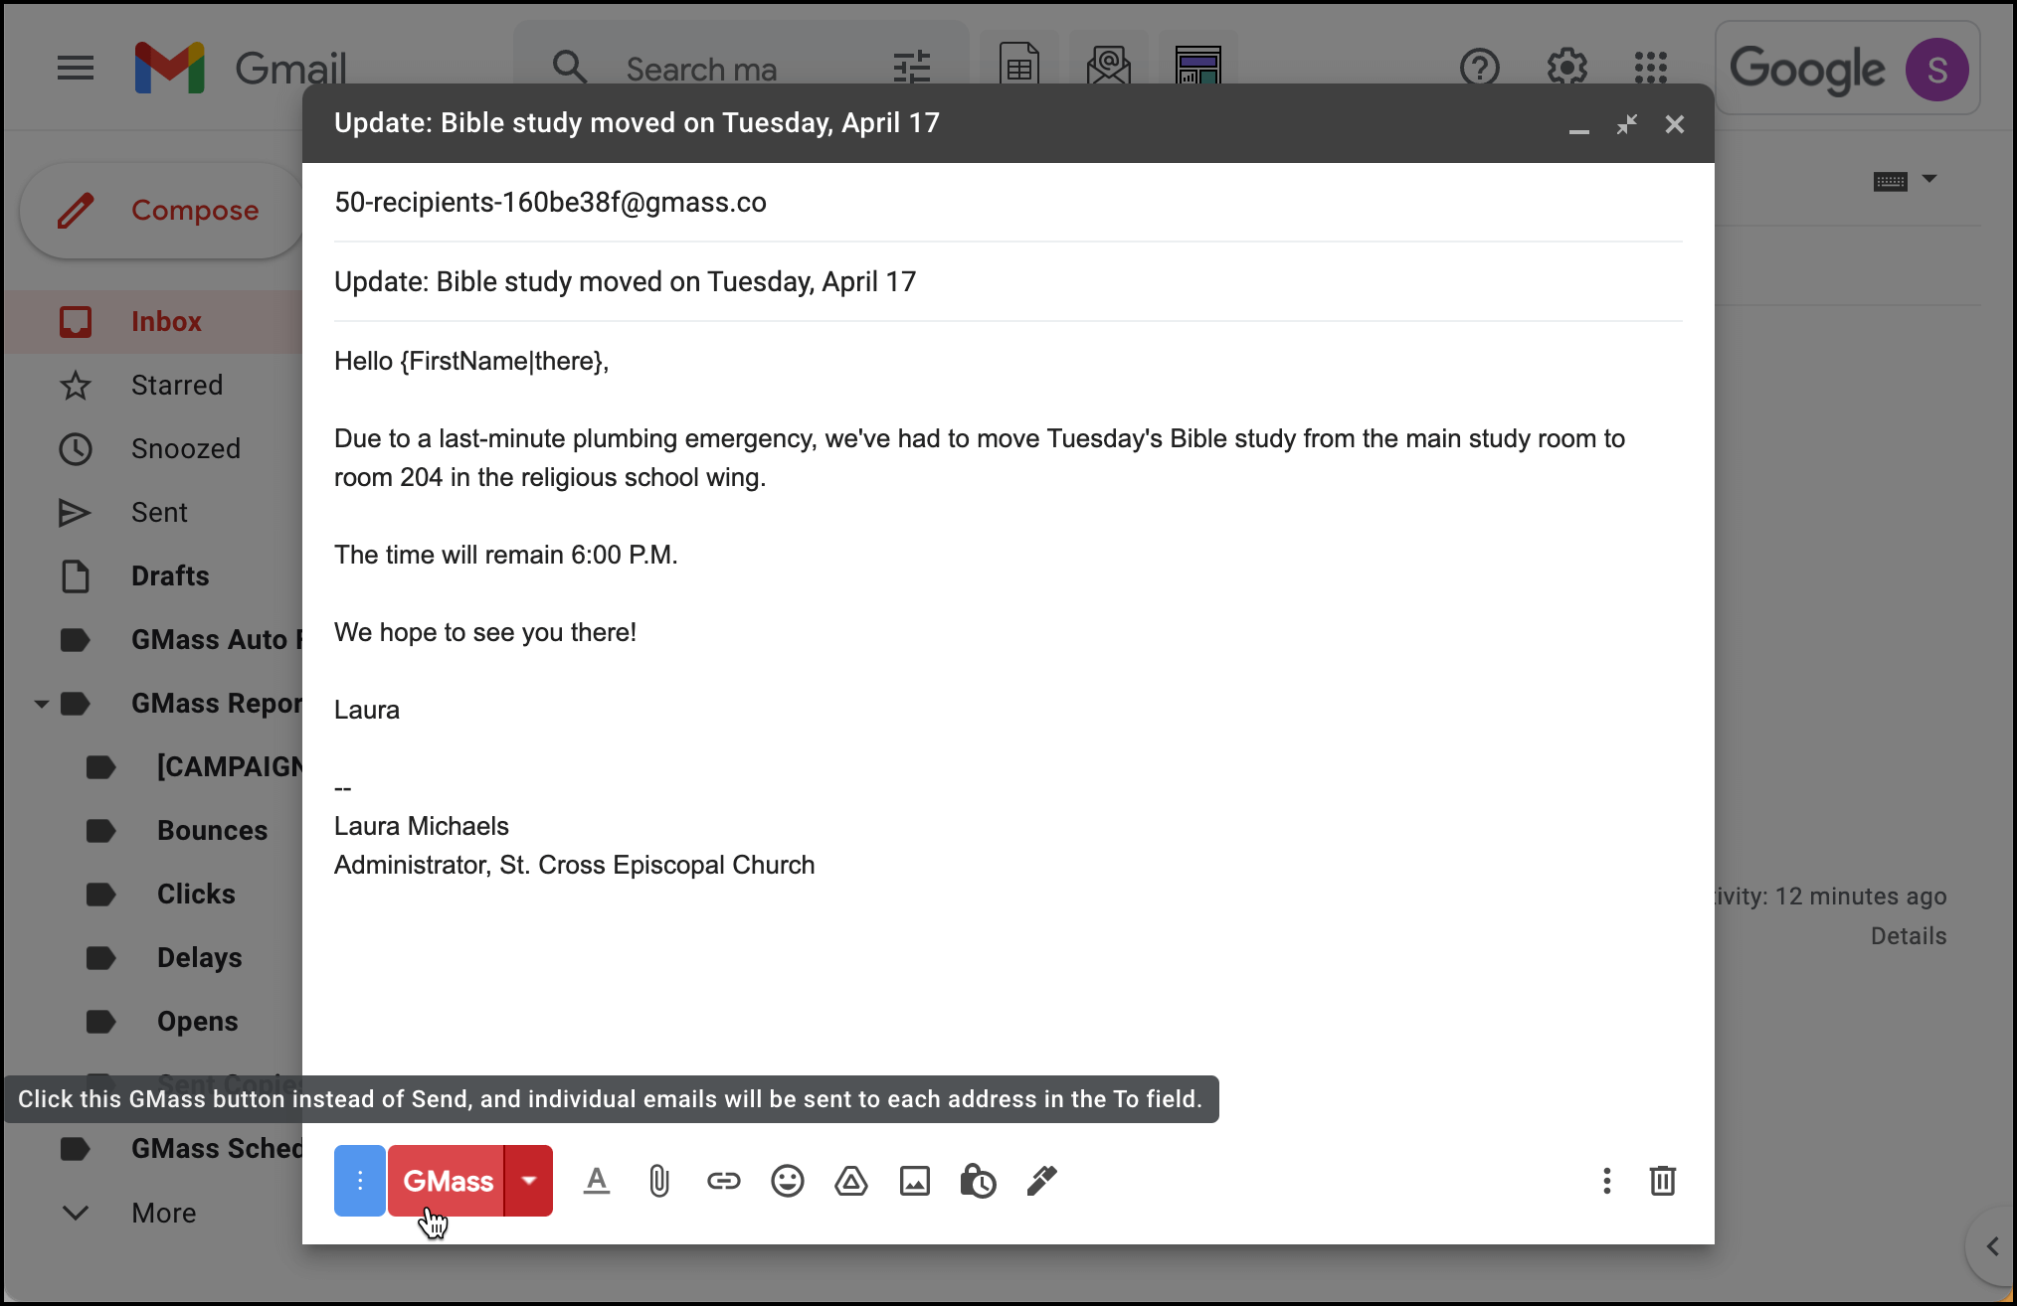Click the red GMass send button
The height and width of the screenshot is (1306, 2017).
tap(446, 1181)
